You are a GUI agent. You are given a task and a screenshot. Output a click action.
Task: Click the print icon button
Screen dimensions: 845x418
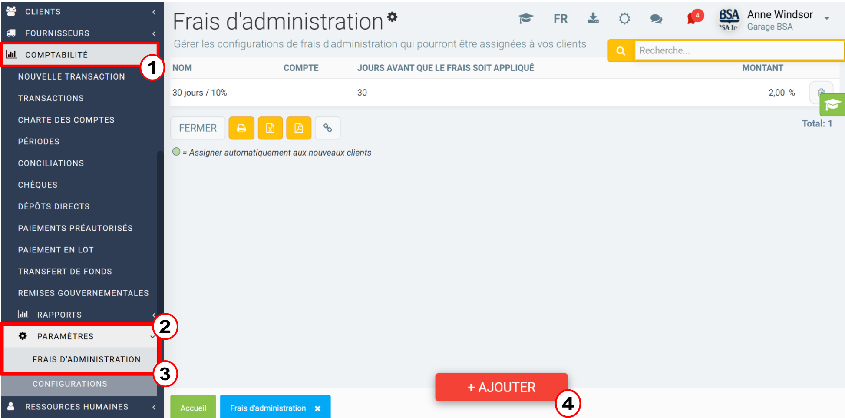(241, 128)
